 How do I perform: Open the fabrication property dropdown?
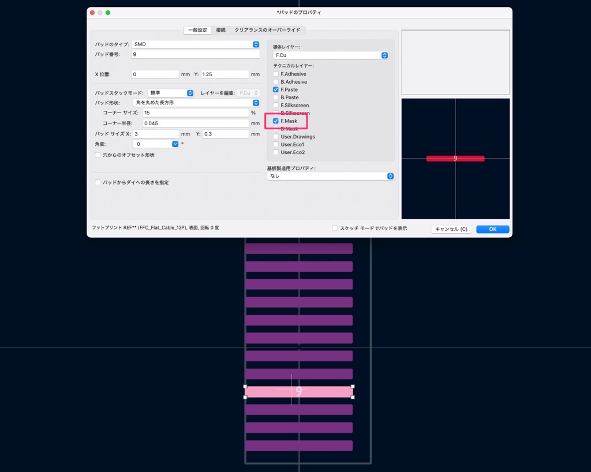click(330, 176)
